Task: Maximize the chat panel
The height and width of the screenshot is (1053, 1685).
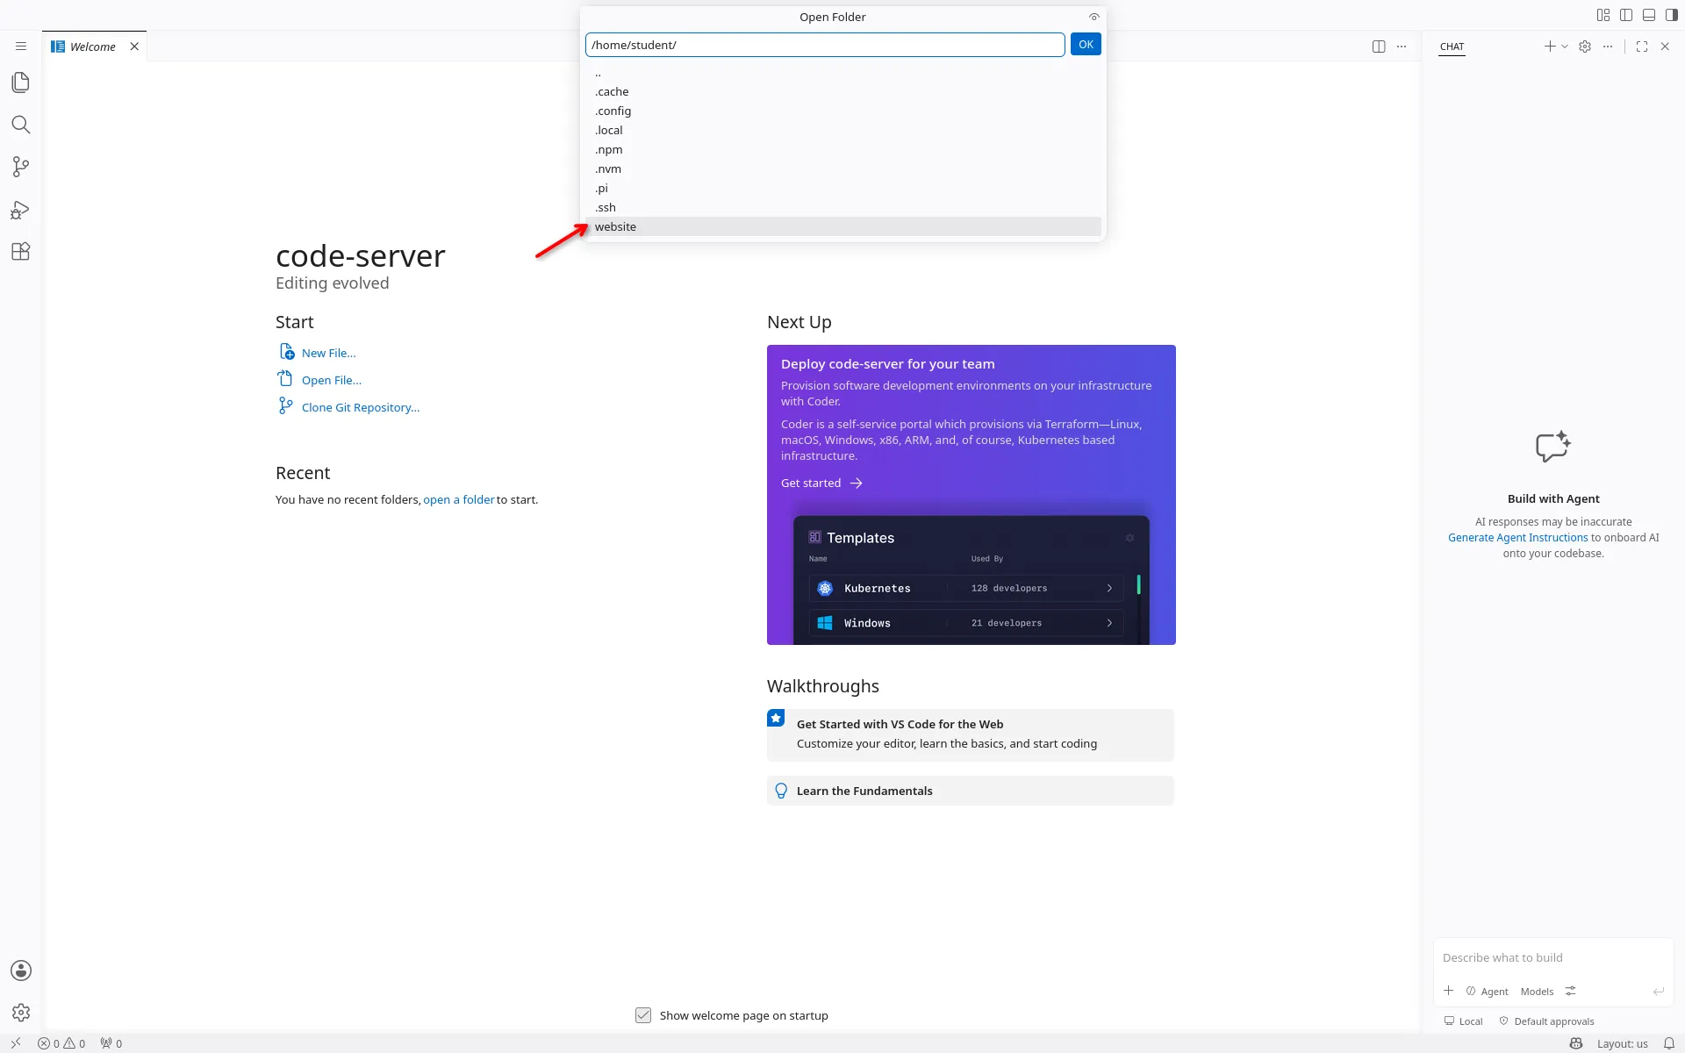Action: coord(1642,47)
